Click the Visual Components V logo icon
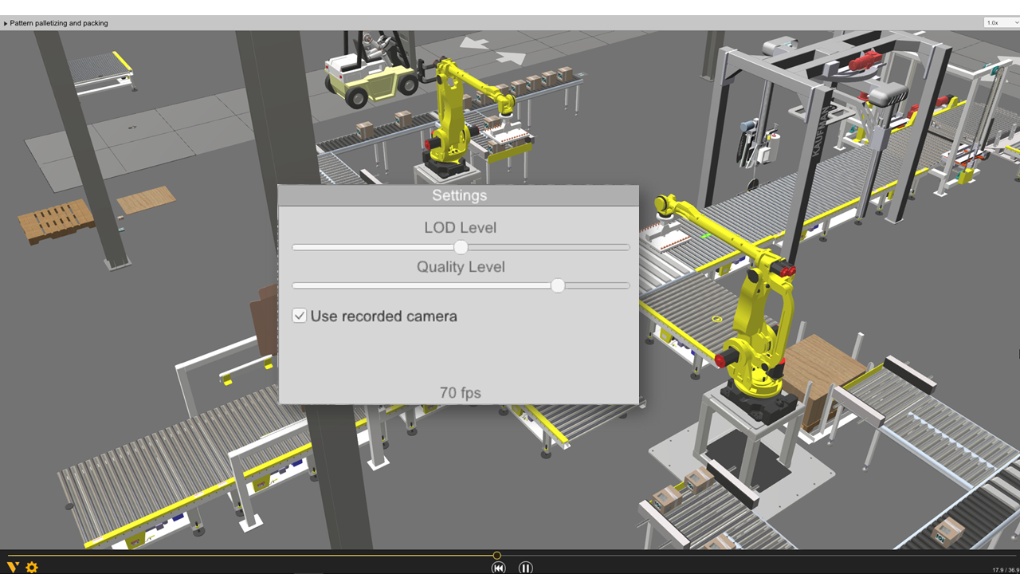1020x574 pixels. pos(12,567)
